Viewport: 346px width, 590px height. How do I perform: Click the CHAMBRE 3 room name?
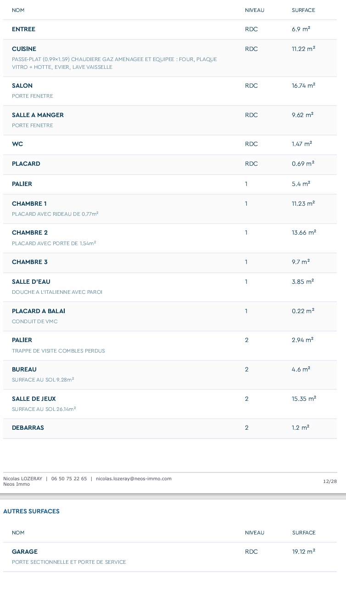point(30,262)
